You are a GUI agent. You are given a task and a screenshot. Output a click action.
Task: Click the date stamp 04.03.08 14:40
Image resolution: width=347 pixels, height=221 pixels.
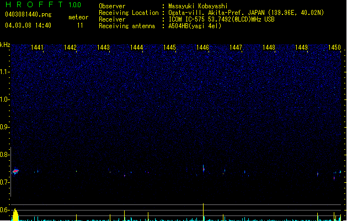pos(28,25)
